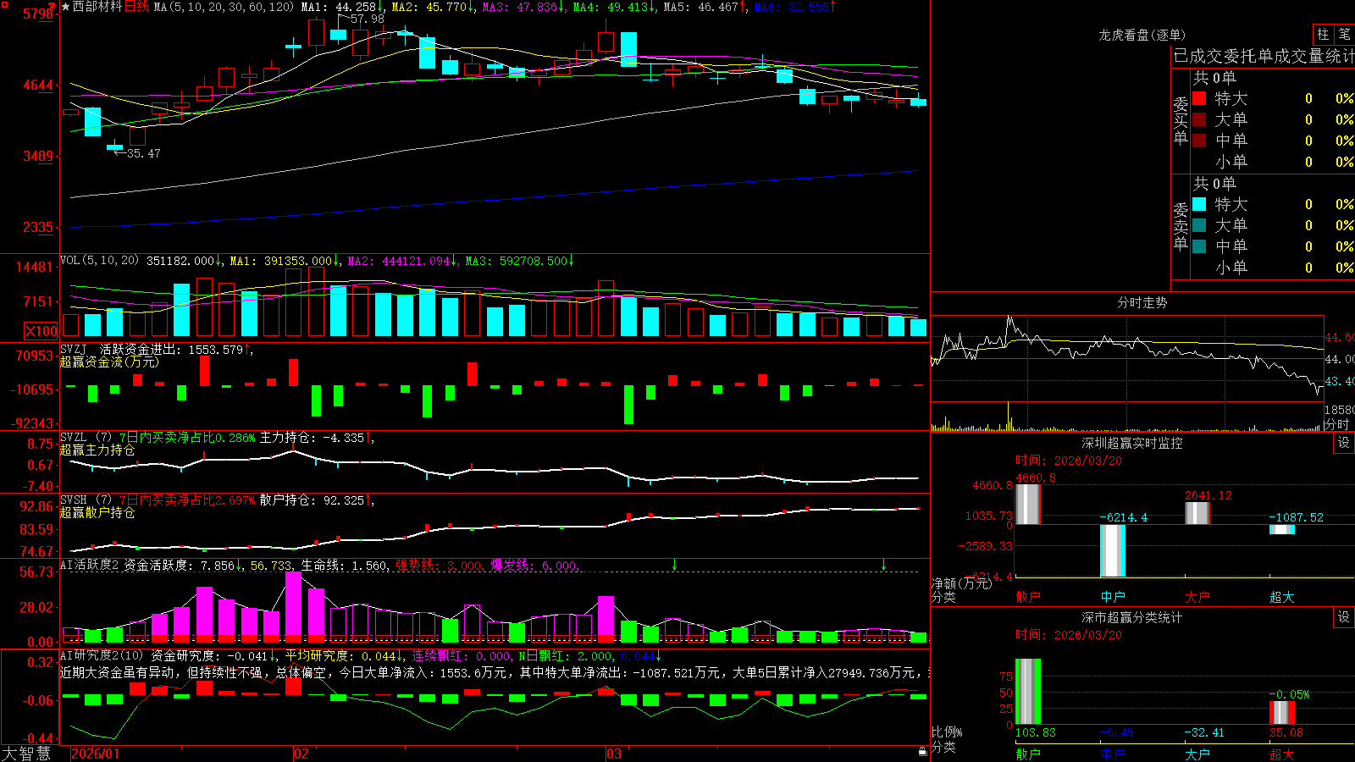Click the ×100 volume multiplier box
Image resolution: width=1355 pixels, height=762 pixels.
[x=41, y=331]
